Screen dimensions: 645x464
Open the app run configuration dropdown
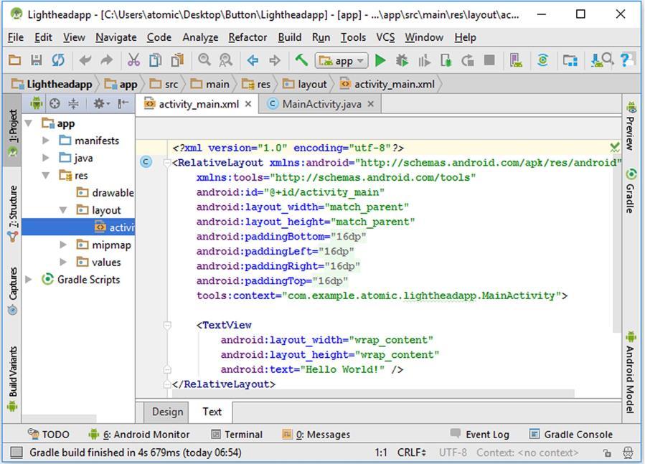(342, 61)
